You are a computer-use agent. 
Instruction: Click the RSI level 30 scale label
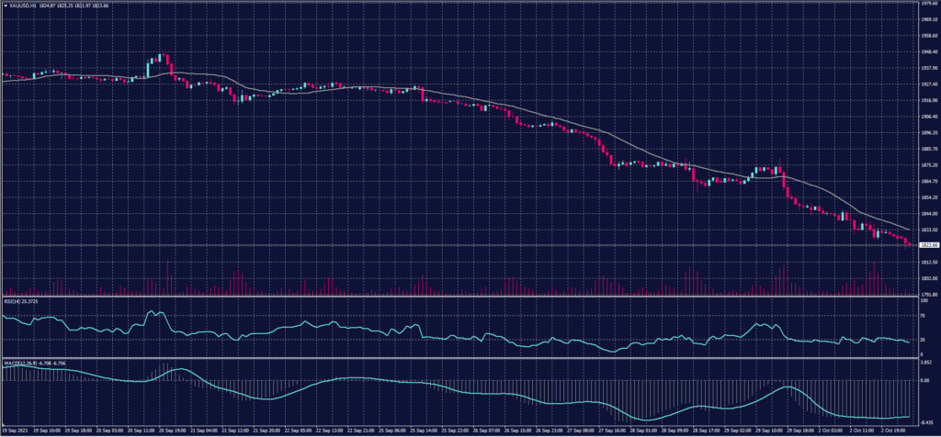921,340
